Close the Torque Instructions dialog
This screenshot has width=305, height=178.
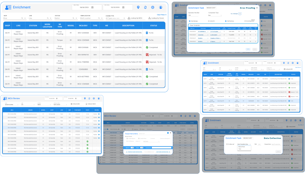171,133
